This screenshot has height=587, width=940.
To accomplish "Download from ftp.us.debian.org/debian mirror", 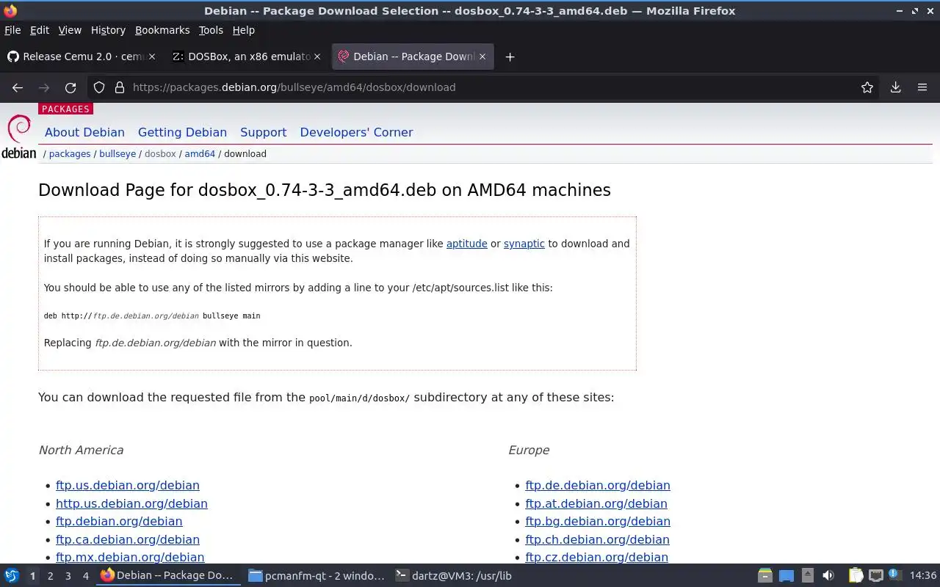I will pos(128,486).
